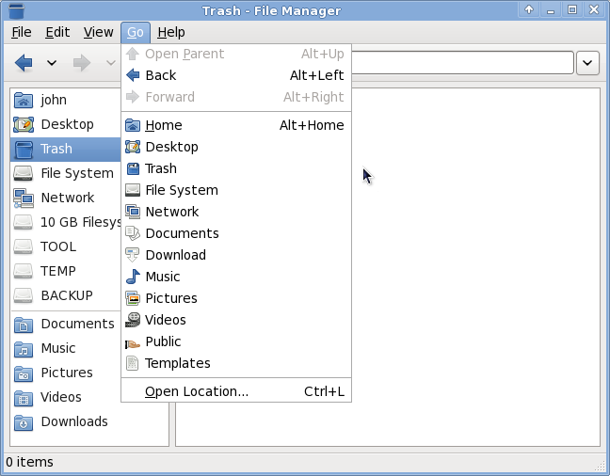610x476 pixels.
Task: Click Downloads bookmark in sidebar
Action: [73, 421]
